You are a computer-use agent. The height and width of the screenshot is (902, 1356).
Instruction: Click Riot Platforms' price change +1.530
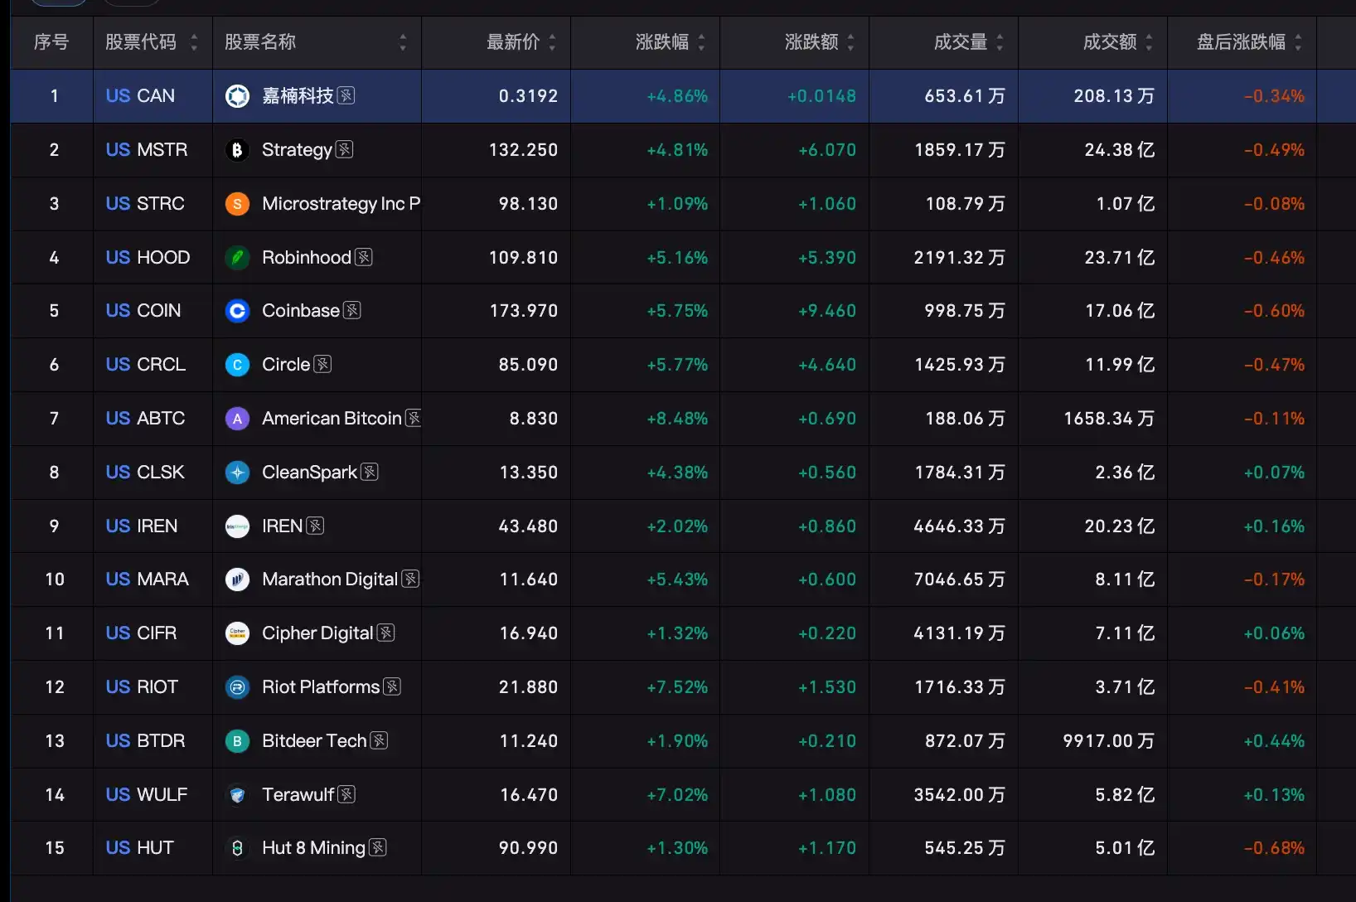827,687
